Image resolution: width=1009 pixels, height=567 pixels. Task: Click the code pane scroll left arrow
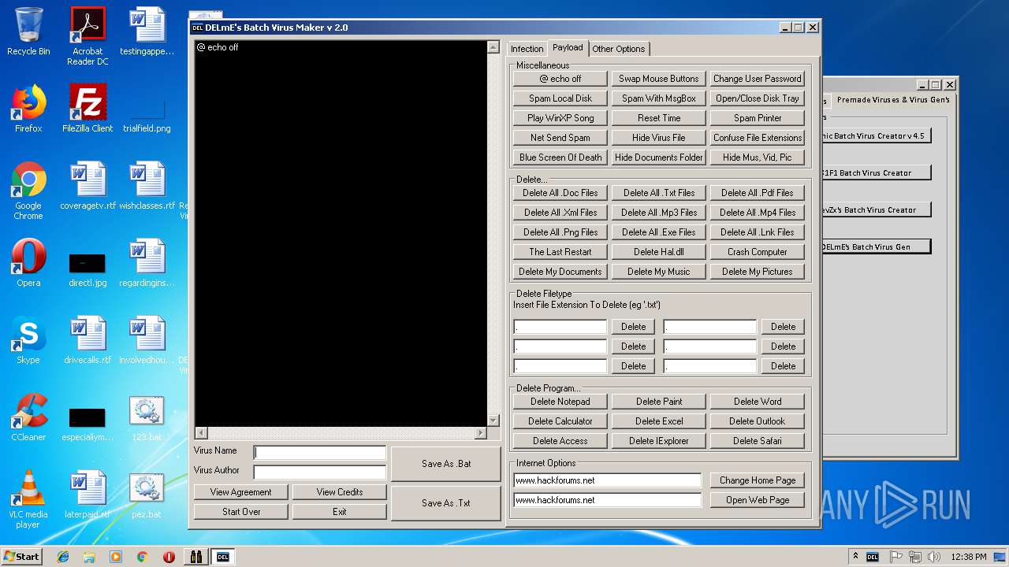tap(201, 433)
